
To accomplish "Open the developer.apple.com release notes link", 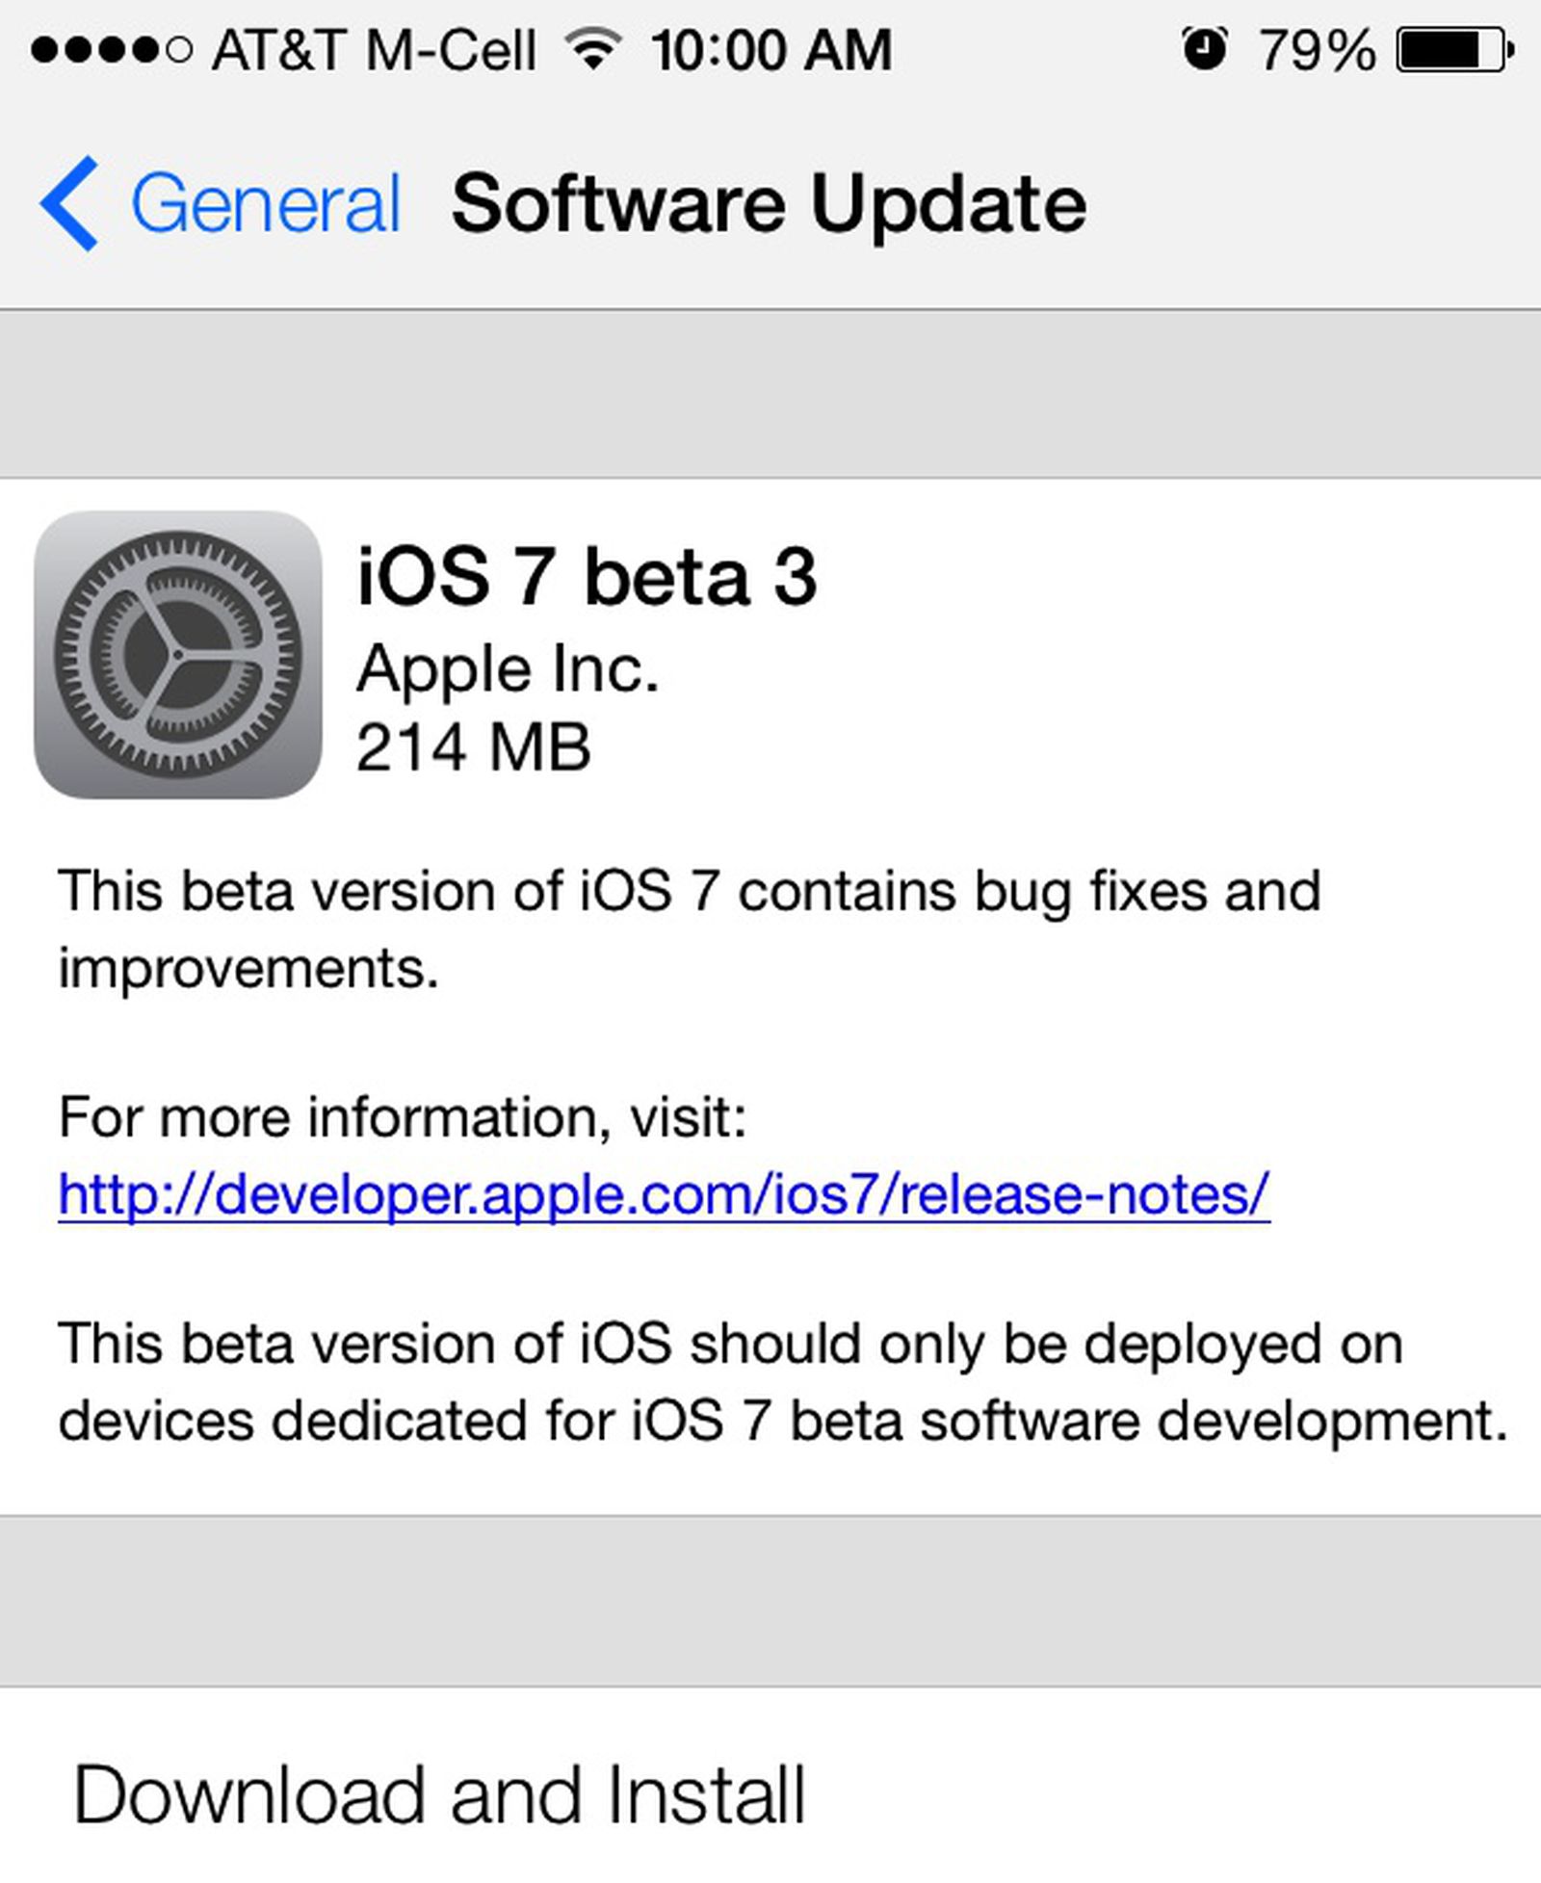I will (x=665, y=1192).
